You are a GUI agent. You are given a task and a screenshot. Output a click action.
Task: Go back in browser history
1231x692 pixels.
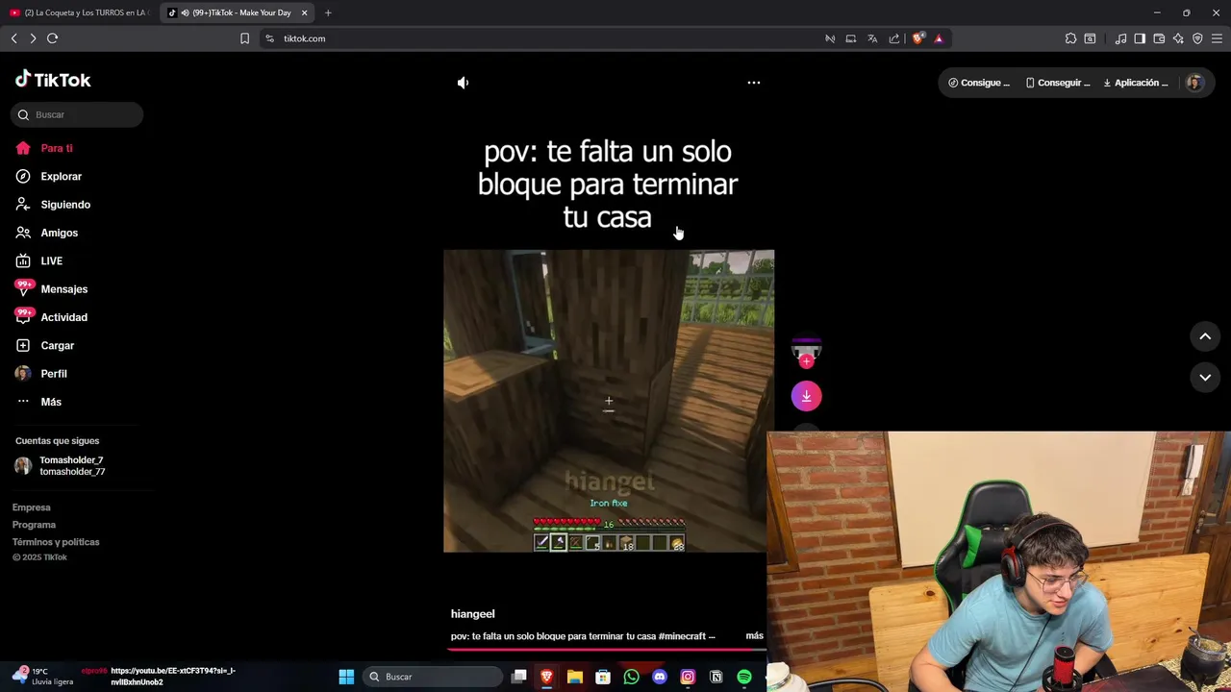[13, 38]
